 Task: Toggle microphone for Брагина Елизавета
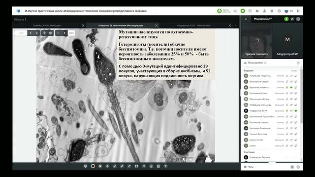[287, 88]
